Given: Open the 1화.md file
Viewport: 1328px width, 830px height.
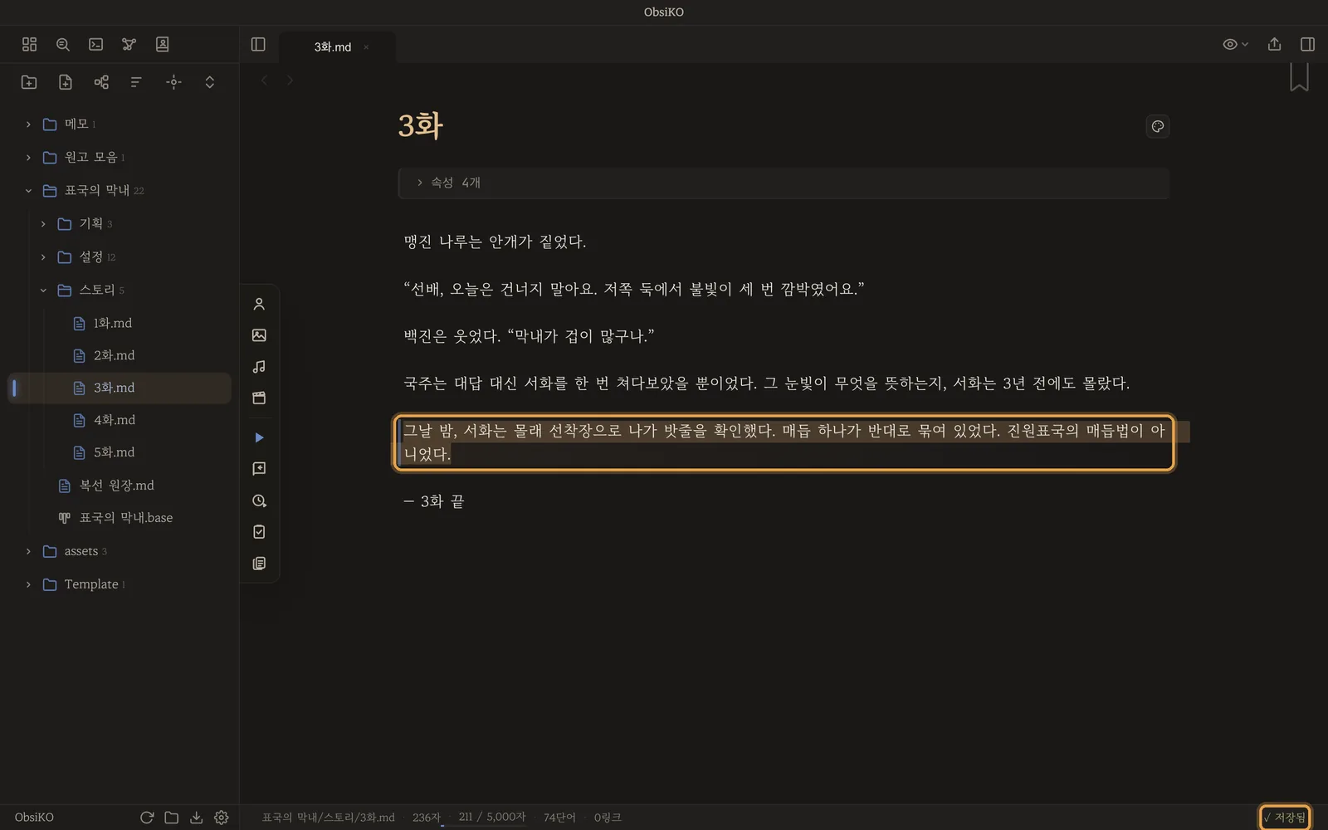Looking at the screenshot, I should point(120,323).
